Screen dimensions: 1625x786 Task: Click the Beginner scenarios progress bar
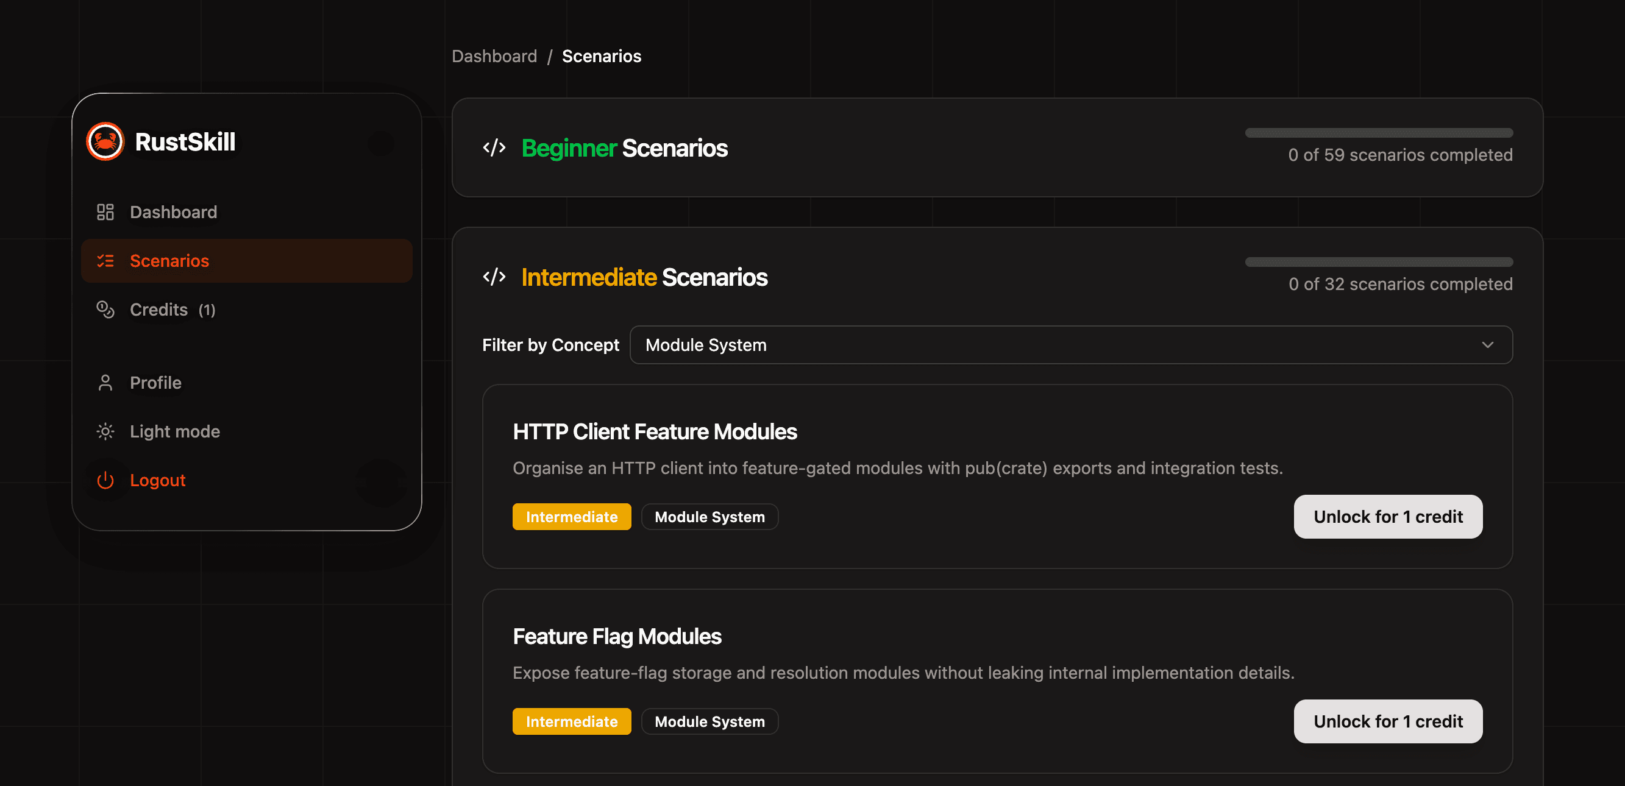point(1378,132)
